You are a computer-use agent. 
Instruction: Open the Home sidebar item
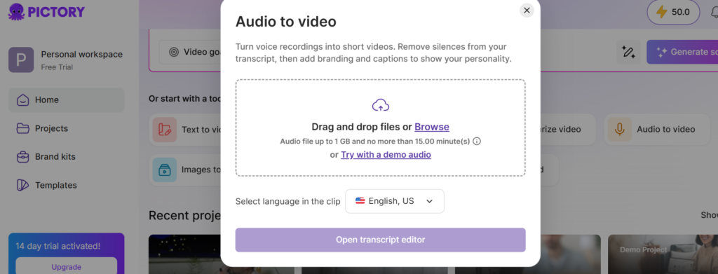tap(67, 100)
